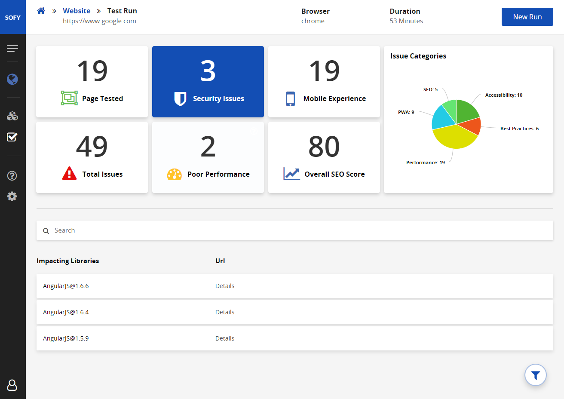Image resolution: width=564 pixels, height=399 pixels.
Task: Click the Mobile Experience phone icon
Action: pyautogui.click(x=291, y=98)
